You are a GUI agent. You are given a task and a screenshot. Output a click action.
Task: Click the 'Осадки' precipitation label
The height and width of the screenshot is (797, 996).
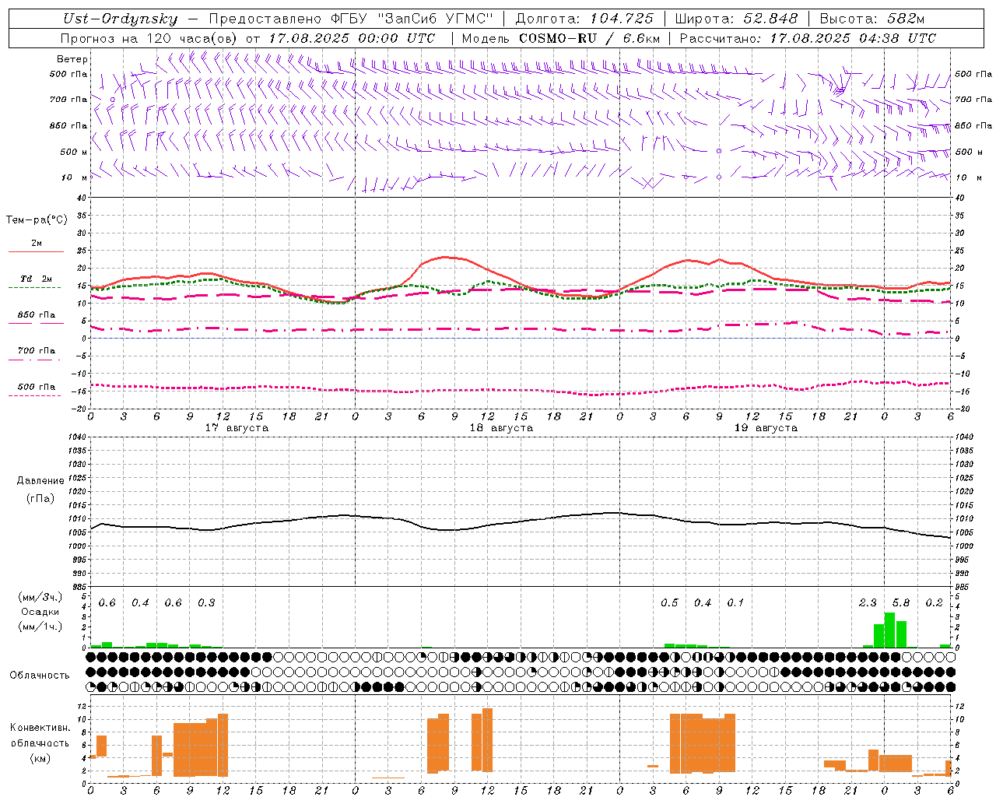[x=40, y=612]
